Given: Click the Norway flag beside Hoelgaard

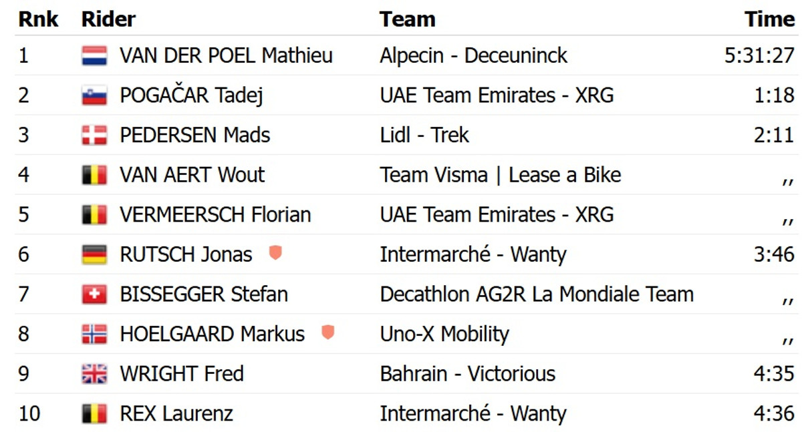Looking at the screenshot, I should pos(94,334).
